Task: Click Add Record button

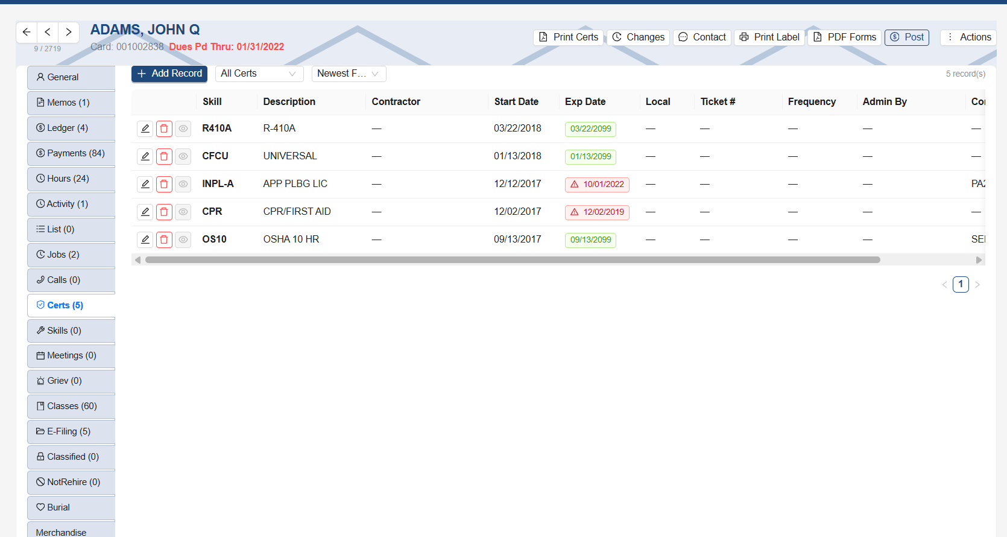Action: 169,74
